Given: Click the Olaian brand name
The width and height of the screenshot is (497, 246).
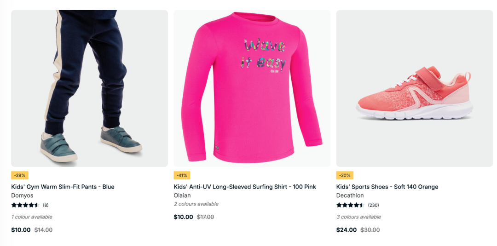Looking at the screenshot, I should coord(182,195).
